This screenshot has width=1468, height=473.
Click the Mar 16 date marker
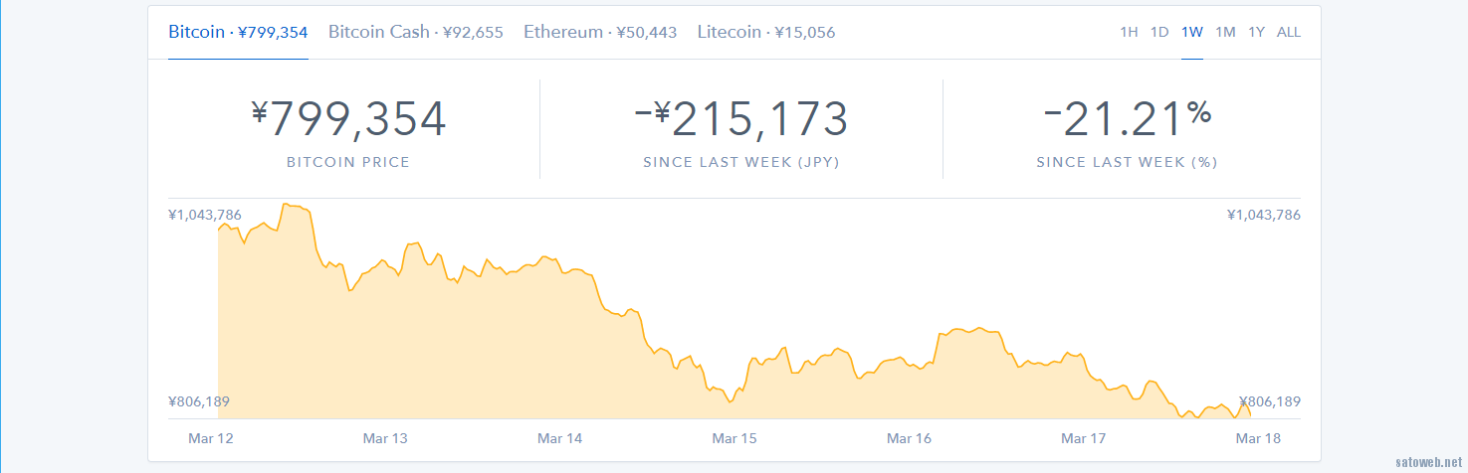point(909,438)
